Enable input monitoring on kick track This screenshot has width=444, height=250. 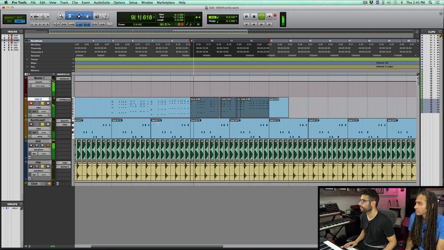[x=37, y=145]
